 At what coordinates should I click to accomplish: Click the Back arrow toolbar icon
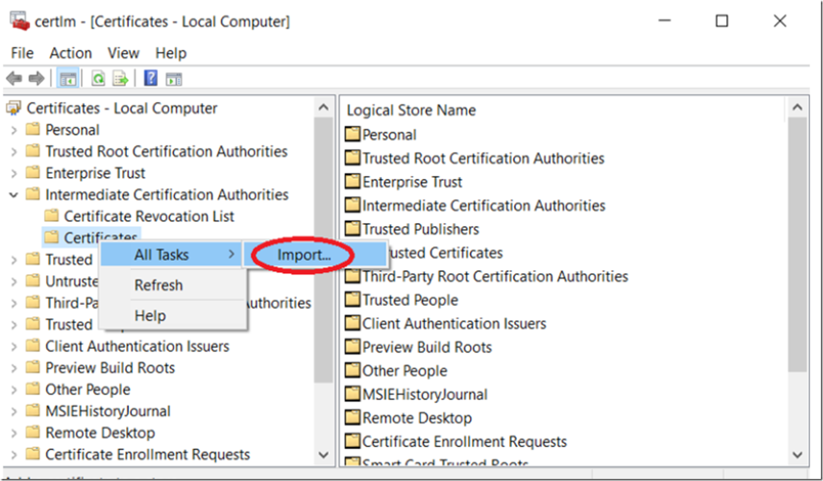click(x=14, y=79)
